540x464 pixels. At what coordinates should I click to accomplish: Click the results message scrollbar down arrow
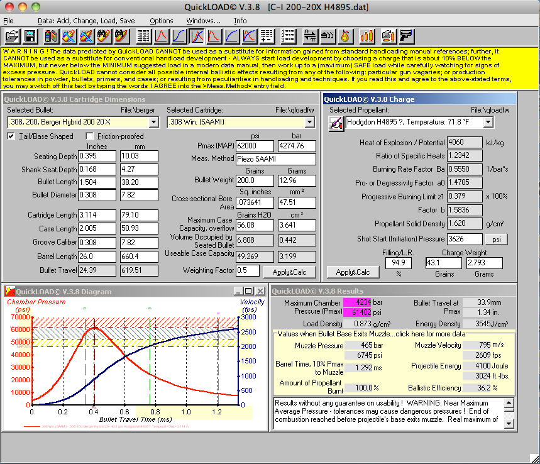pos(509,423)
